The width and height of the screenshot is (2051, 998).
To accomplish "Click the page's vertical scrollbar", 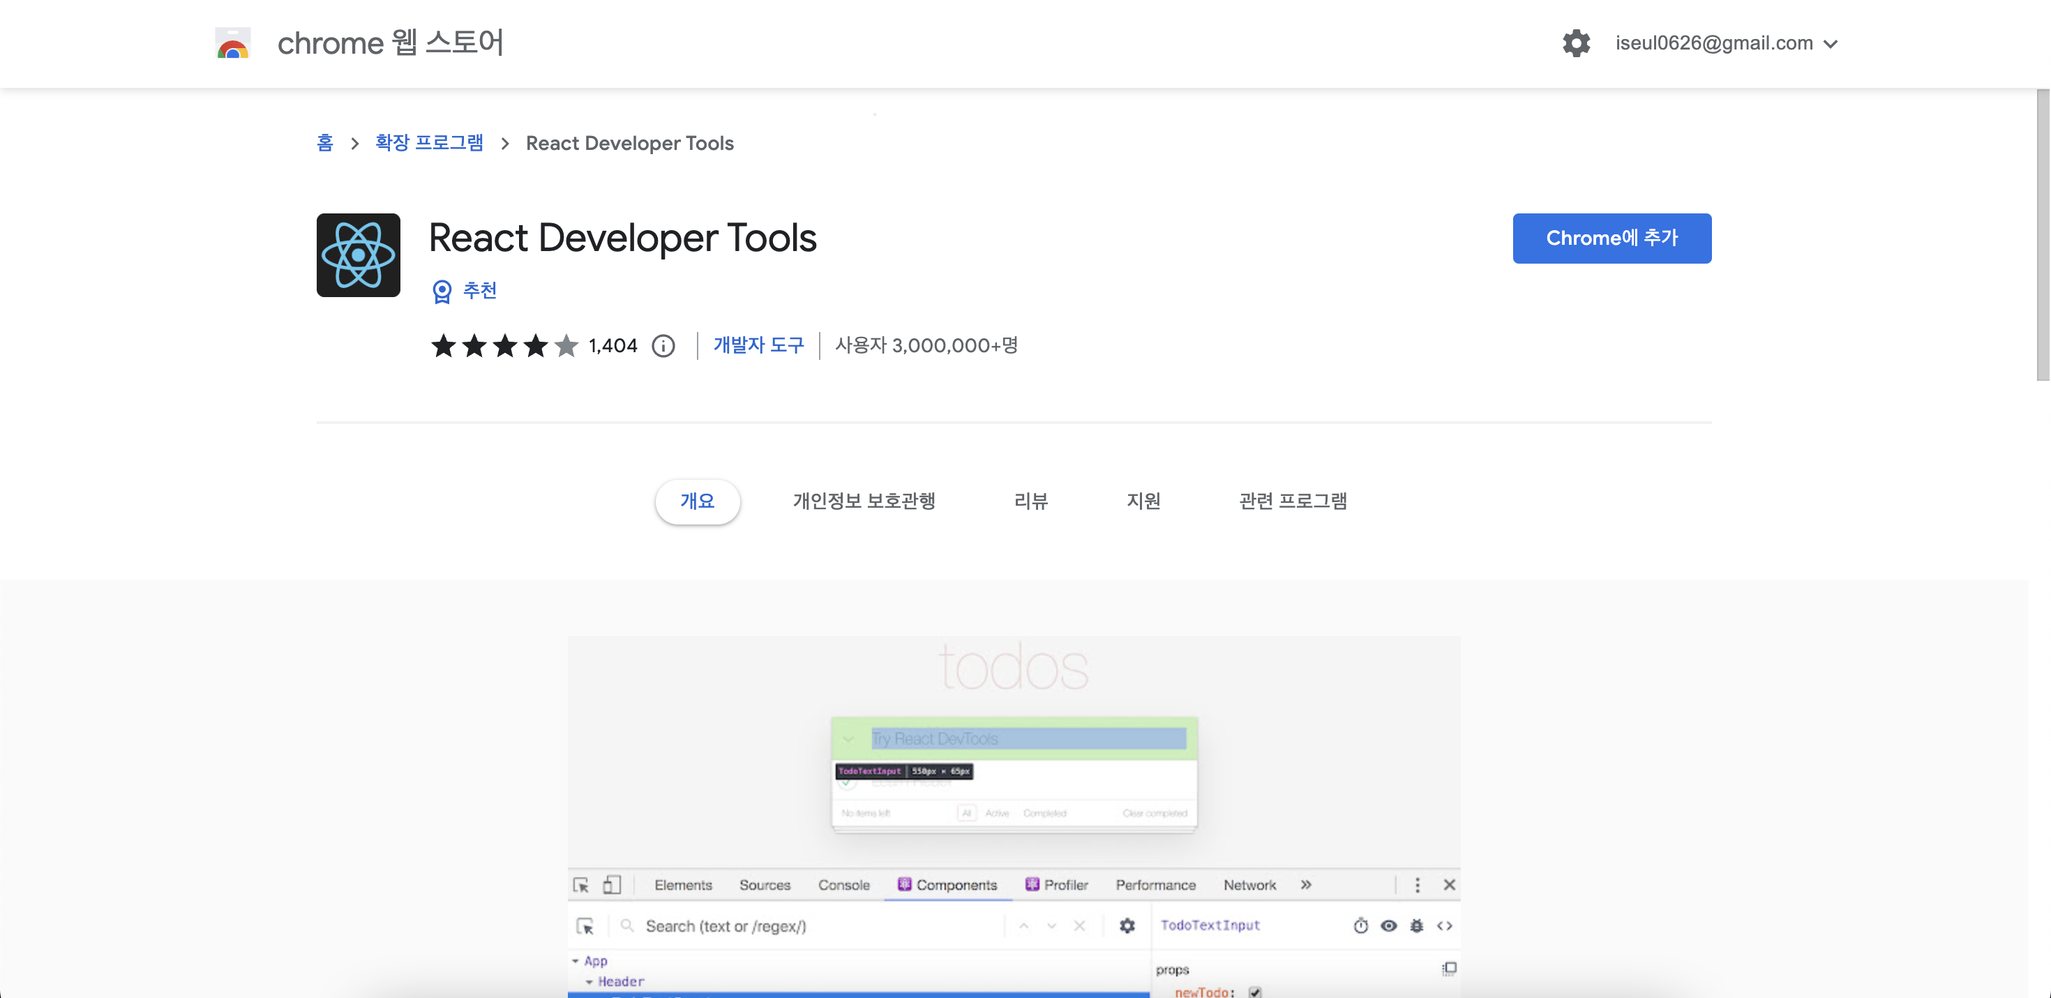I will 2042,235.
